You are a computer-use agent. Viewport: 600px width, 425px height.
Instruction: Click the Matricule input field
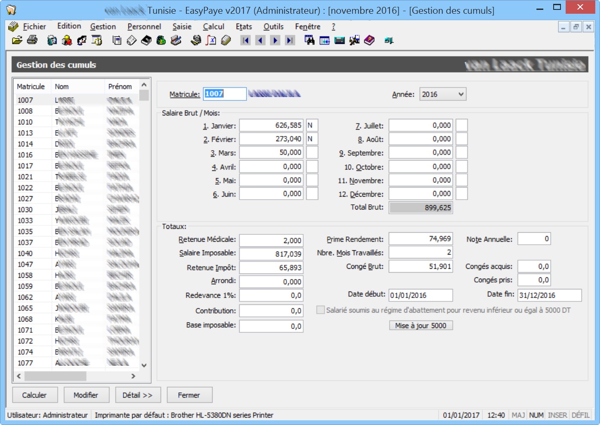pos(225,94)
